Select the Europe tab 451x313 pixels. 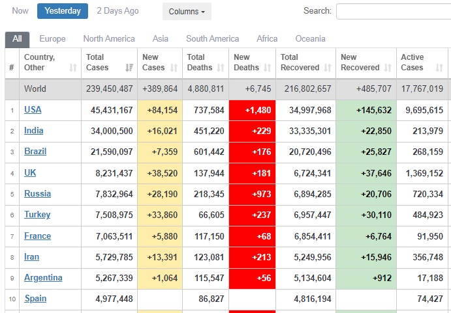tap(52, 39)
